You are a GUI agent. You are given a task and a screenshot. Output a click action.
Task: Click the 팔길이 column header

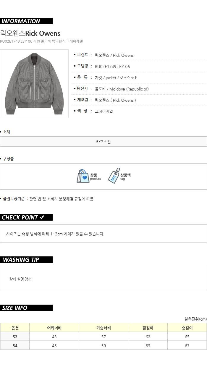coord(148,328)
